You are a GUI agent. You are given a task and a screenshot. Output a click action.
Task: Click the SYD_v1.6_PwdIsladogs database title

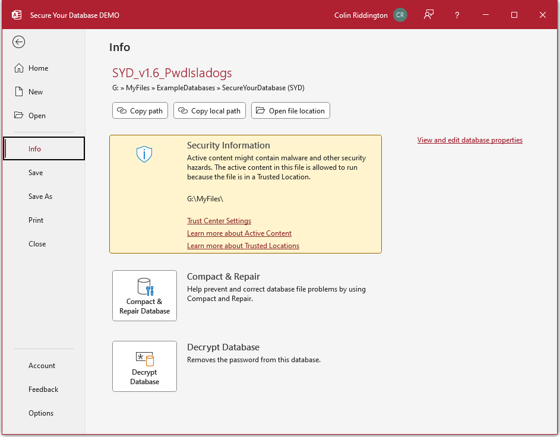(x=172, y=73)
